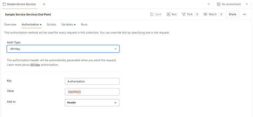
Task: Open the Auth Type API Key dropdown
Action: coord(63,49)
